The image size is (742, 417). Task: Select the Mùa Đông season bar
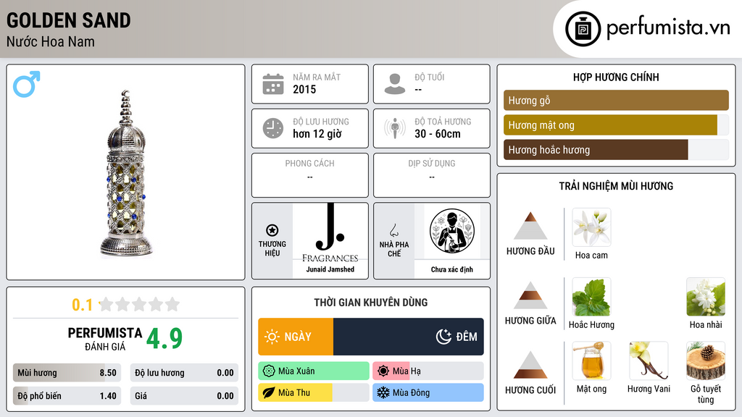428,392
